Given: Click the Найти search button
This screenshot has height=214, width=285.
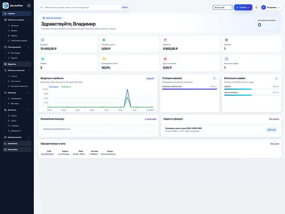Looking at the screenshot, I should pos(125,7).
